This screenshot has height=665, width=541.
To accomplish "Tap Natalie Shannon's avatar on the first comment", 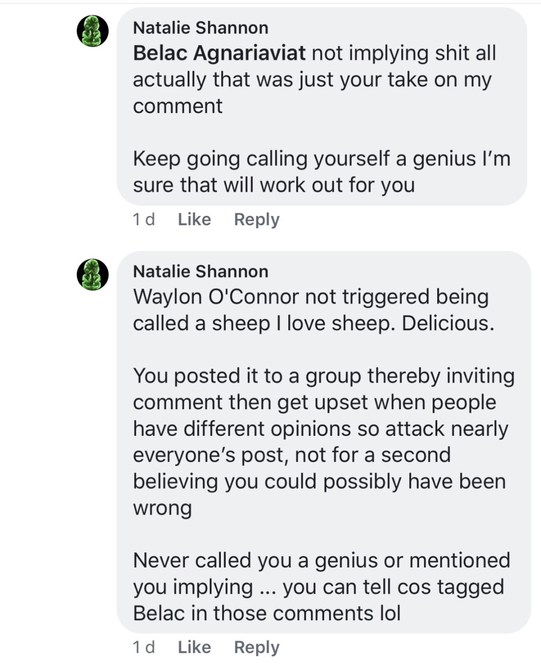I will point(92,31).
